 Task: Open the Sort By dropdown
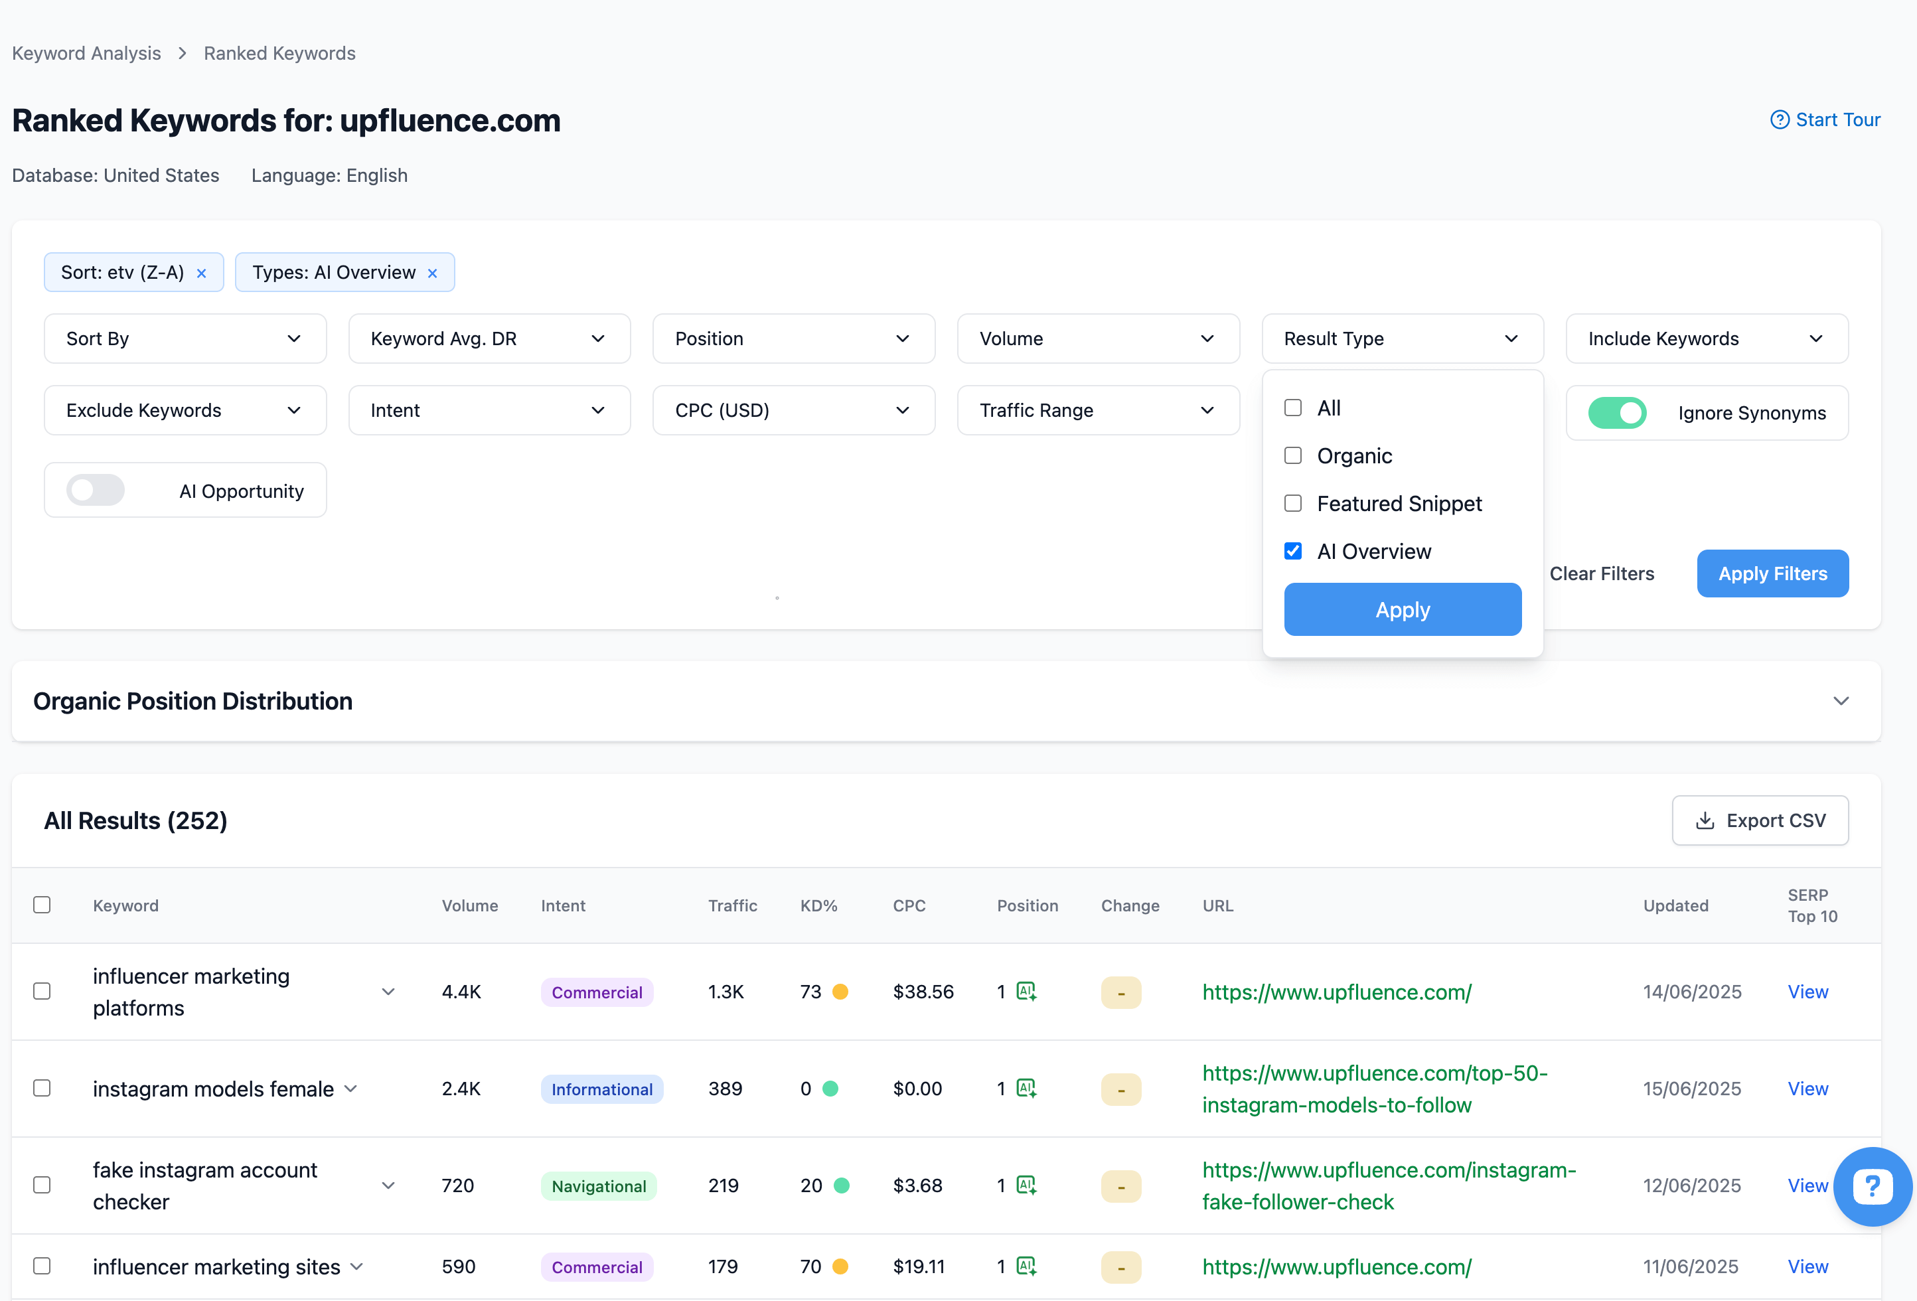coord(185,339)
